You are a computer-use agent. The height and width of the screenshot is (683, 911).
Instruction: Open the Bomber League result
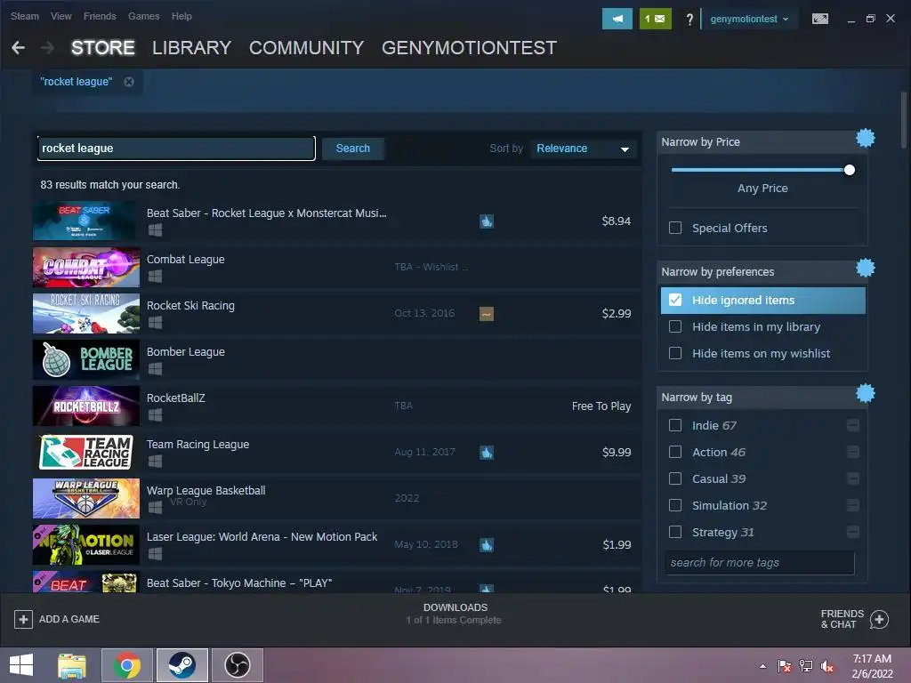tap(336, 359)
